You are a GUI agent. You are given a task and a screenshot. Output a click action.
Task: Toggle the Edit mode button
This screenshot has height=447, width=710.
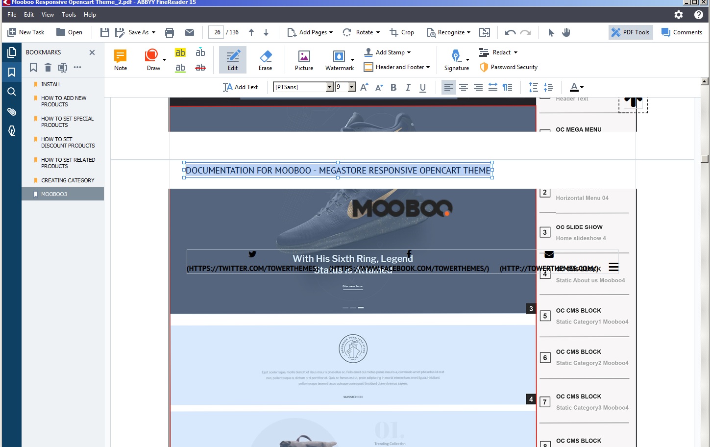[233, 60]
